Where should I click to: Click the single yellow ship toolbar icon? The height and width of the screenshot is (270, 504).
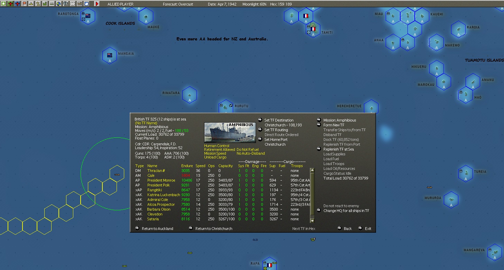point(31,3)
